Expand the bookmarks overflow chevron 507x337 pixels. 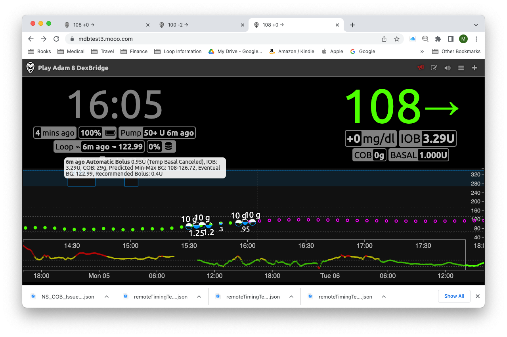click(x=422, y=51)
